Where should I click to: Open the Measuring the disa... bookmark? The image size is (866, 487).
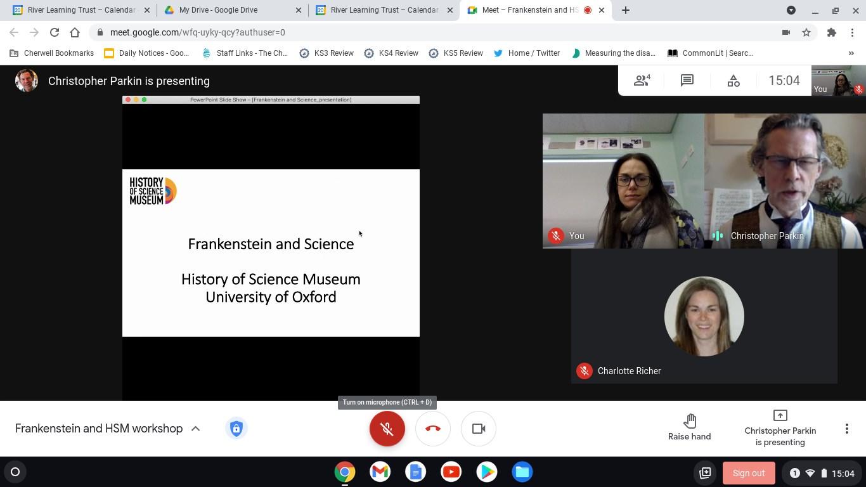[x=614, y=53]
